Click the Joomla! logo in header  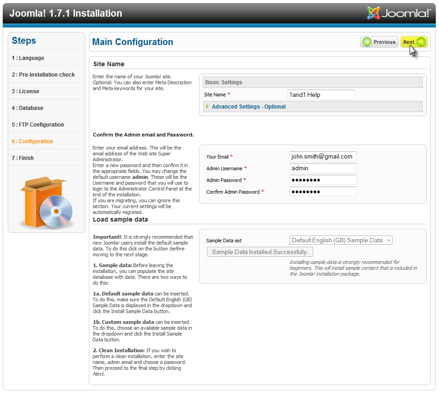pyautogui.click(x=399, y=13)
